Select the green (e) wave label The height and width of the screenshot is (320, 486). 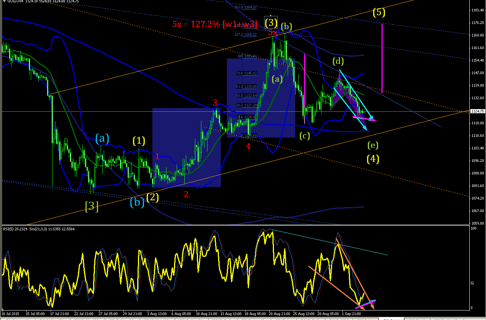tap(373, 145)
